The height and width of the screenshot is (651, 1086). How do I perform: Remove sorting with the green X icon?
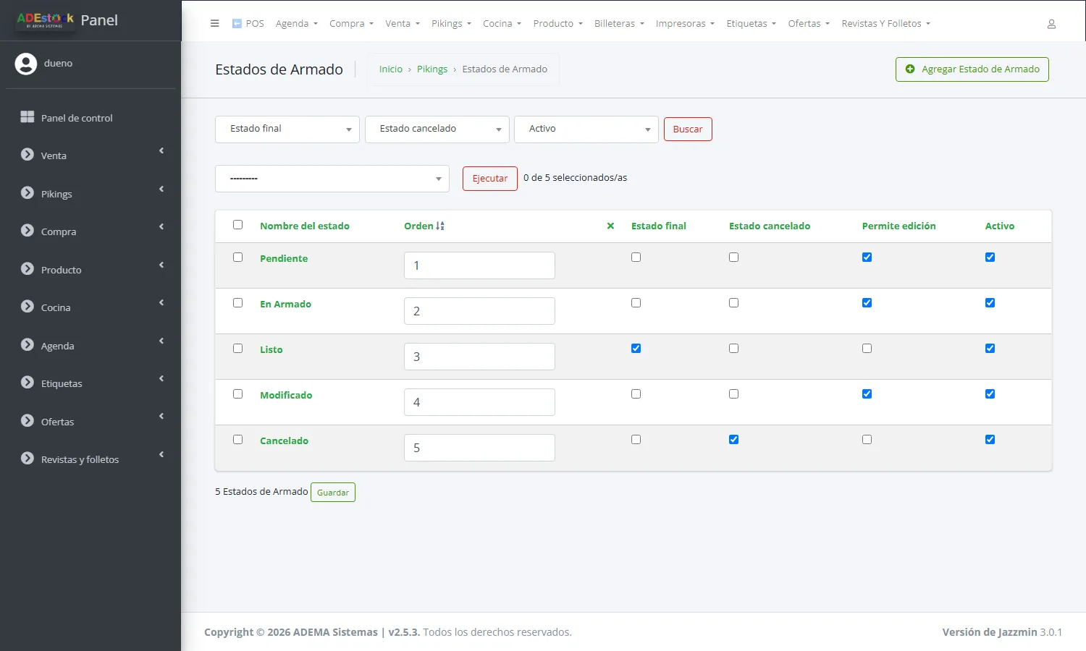[x=610, y=226]
